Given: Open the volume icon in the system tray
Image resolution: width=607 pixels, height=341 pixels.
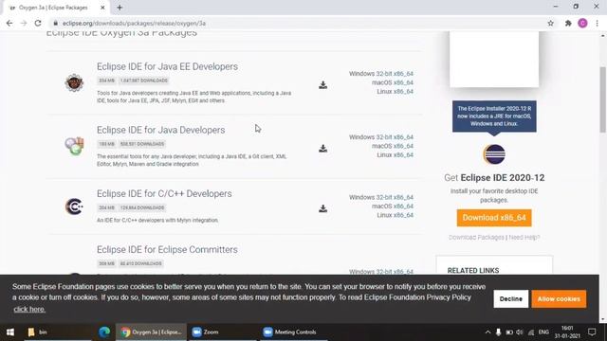Looking at the screenshot, I should pyautogui.click(x=520, y=332).
